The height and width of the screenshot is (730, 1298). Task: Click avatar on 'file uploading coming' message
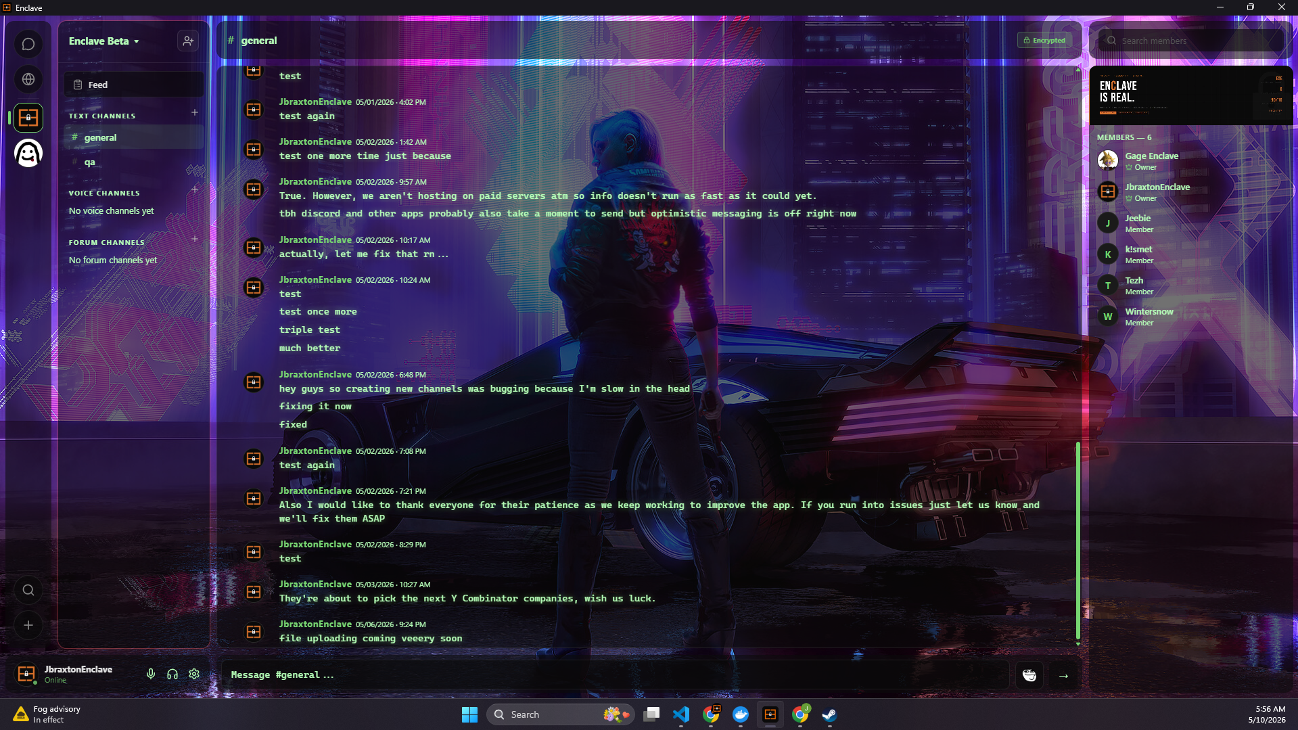[x=254, y=632]
